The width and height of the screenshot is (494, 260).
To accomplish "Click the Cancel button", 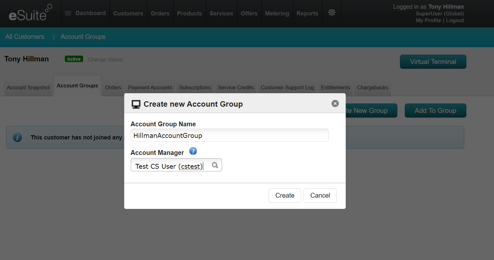I will pos(320,195).
